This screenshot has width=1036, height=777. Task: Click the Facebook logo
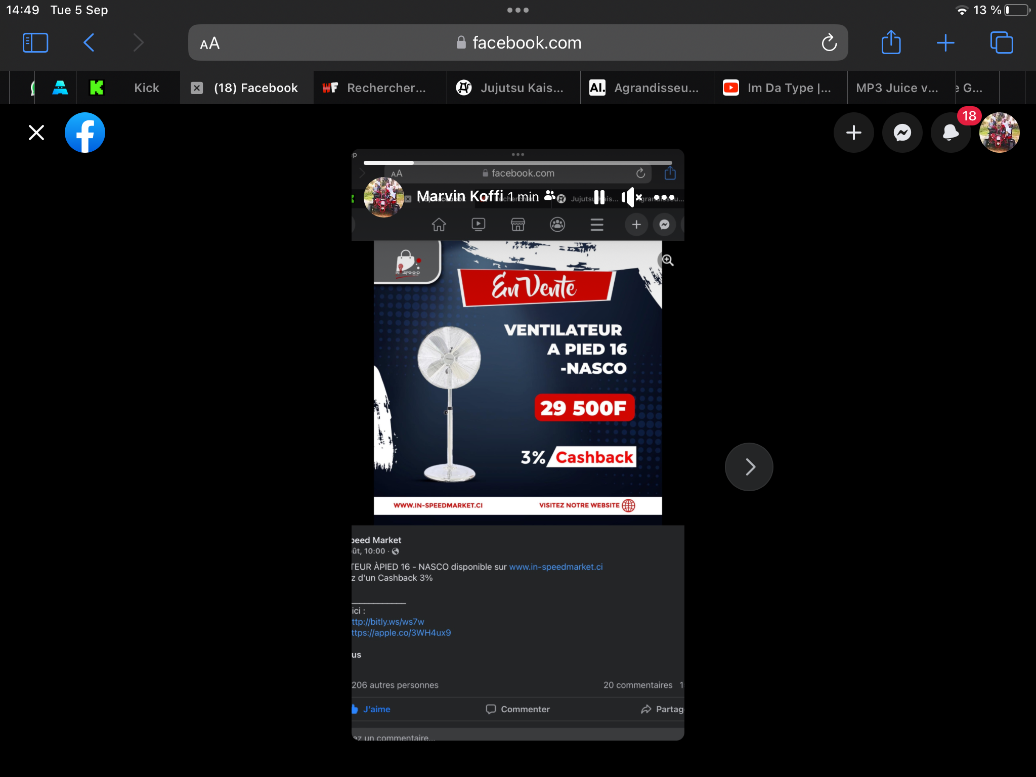tap(85, 133)
